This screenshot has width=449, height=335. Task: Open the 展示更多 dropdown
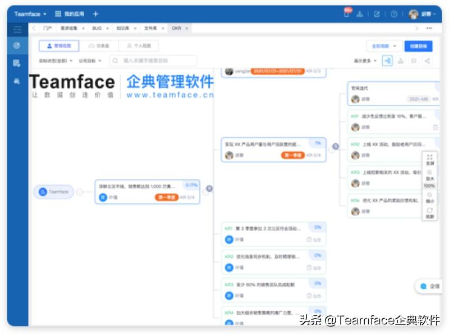365,61
